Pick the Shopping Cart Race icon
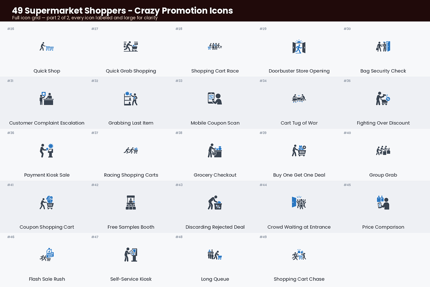Viewport: 430px width, 287px height. coord(215,47)
